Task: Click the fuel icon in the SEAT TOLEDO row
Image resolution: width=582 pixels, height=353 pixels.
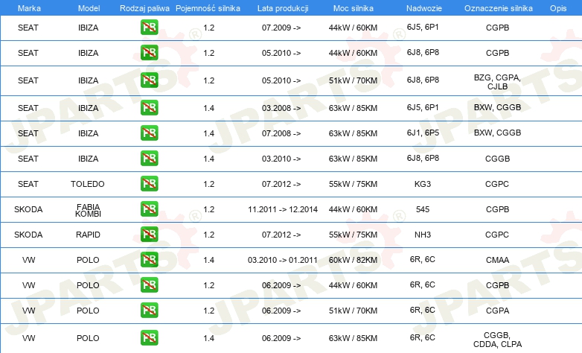Action: (x=149, y=183)
